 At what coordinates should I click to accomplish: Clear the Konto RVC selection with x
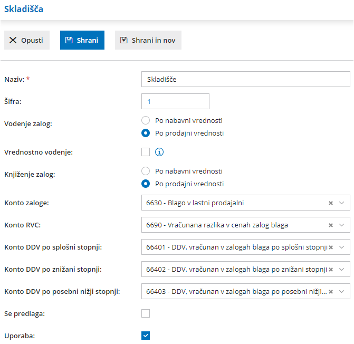pos(331,225)
